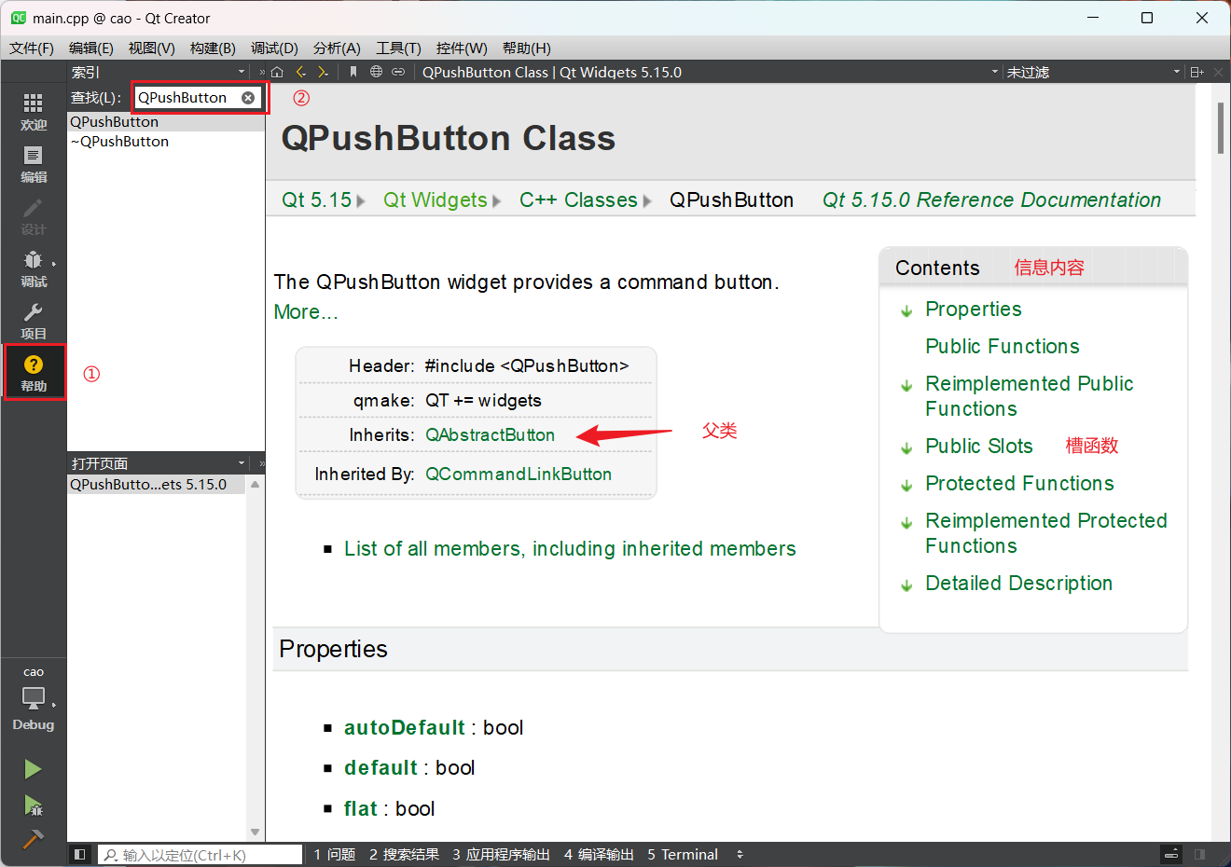Image resolution: width=1231 pixels, height=867 pixels.
Task: Open the 帮助(H) menu
Action: tap(527, 48)
